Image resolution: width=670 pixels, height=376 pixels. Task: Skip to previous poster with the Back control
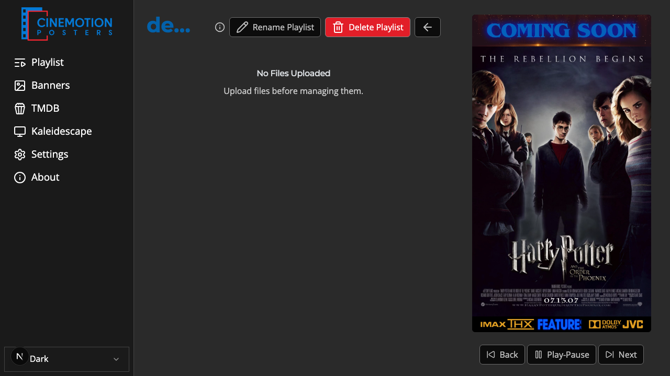[502, 355]
